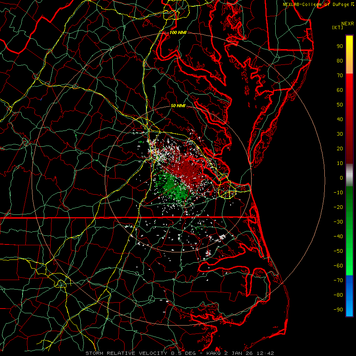Click the positive 20 knot scale label
Image resolution: width=356 pixels, height=356 pixels.
click(x=340, y=149)
